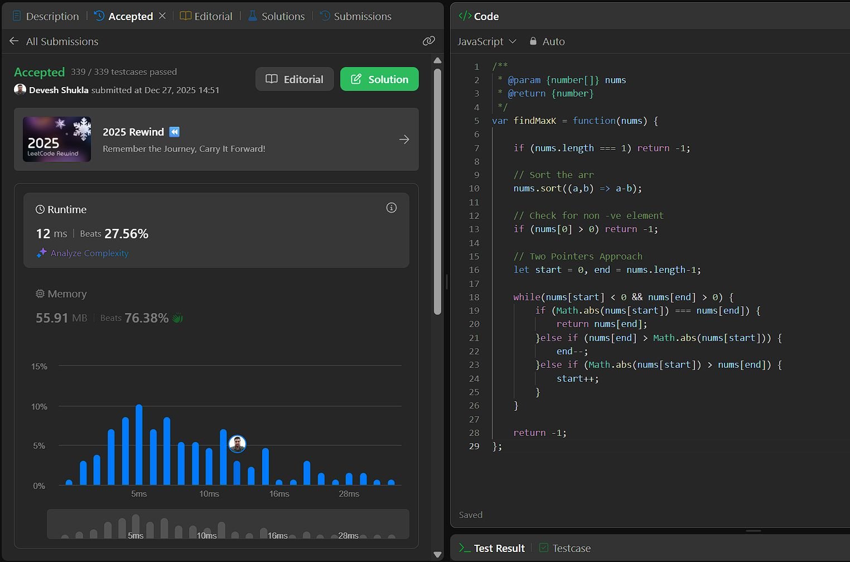Click the Editorial button beside Solution
850x562 pixels.
pyautogui.click(x=294, y=79)
